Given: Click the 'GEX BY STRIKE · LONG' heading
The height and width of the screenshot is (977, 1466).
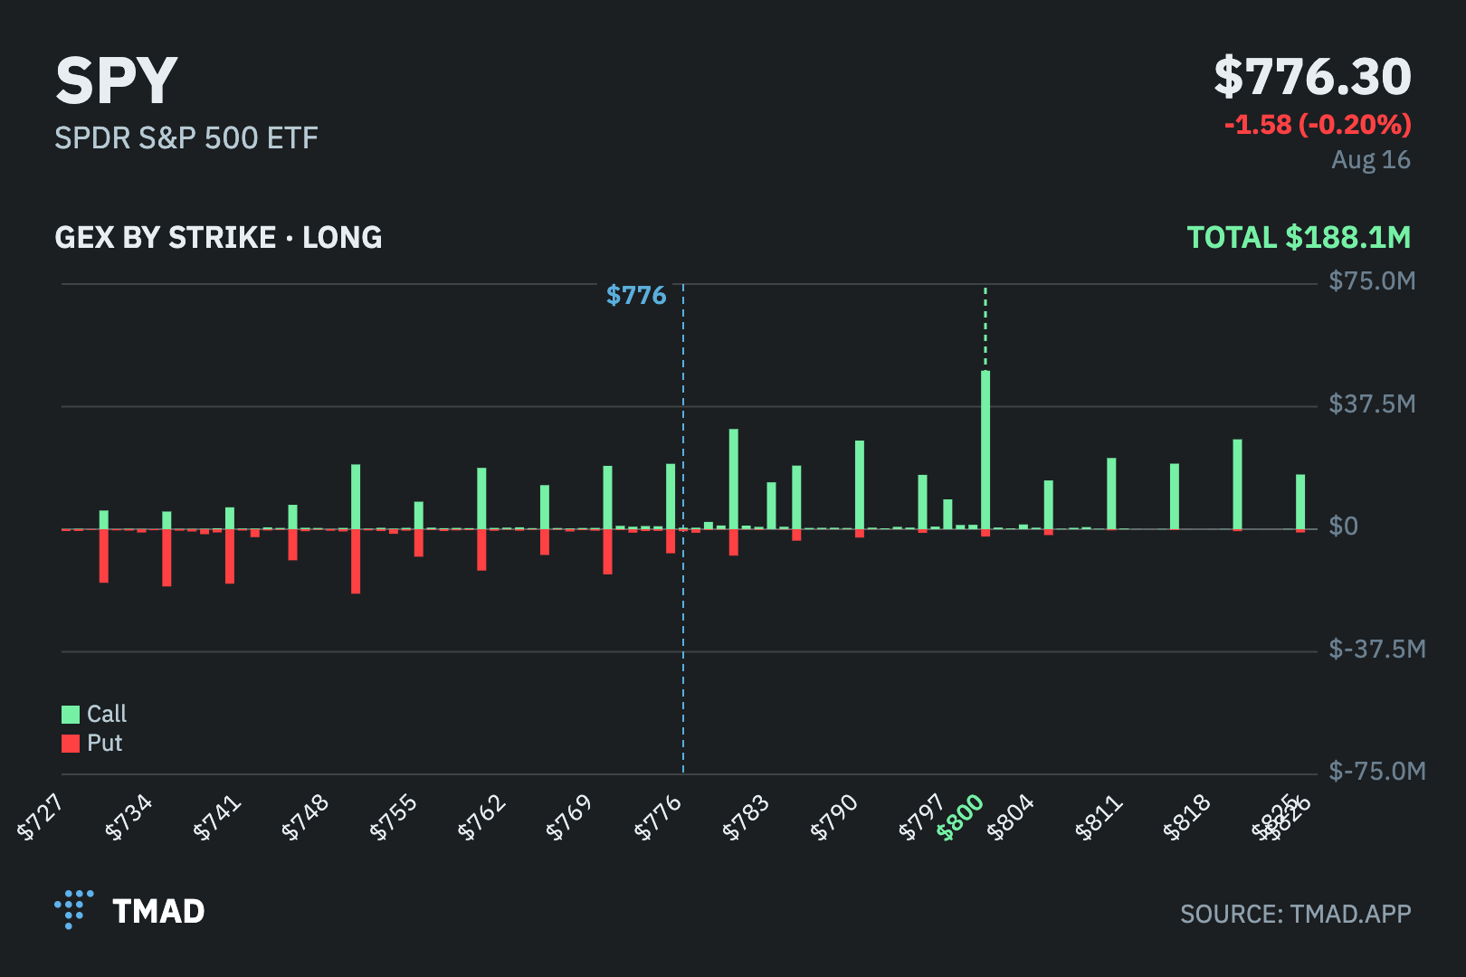Looking at the screenshot, I should tap(218, 238).
